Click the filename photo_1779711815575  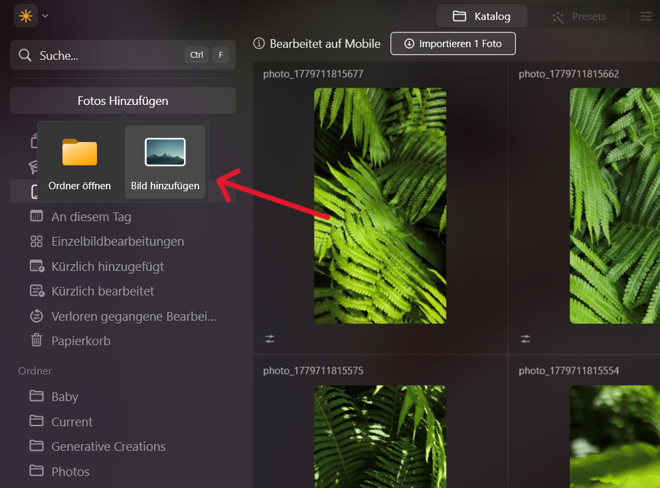[313, 371]
